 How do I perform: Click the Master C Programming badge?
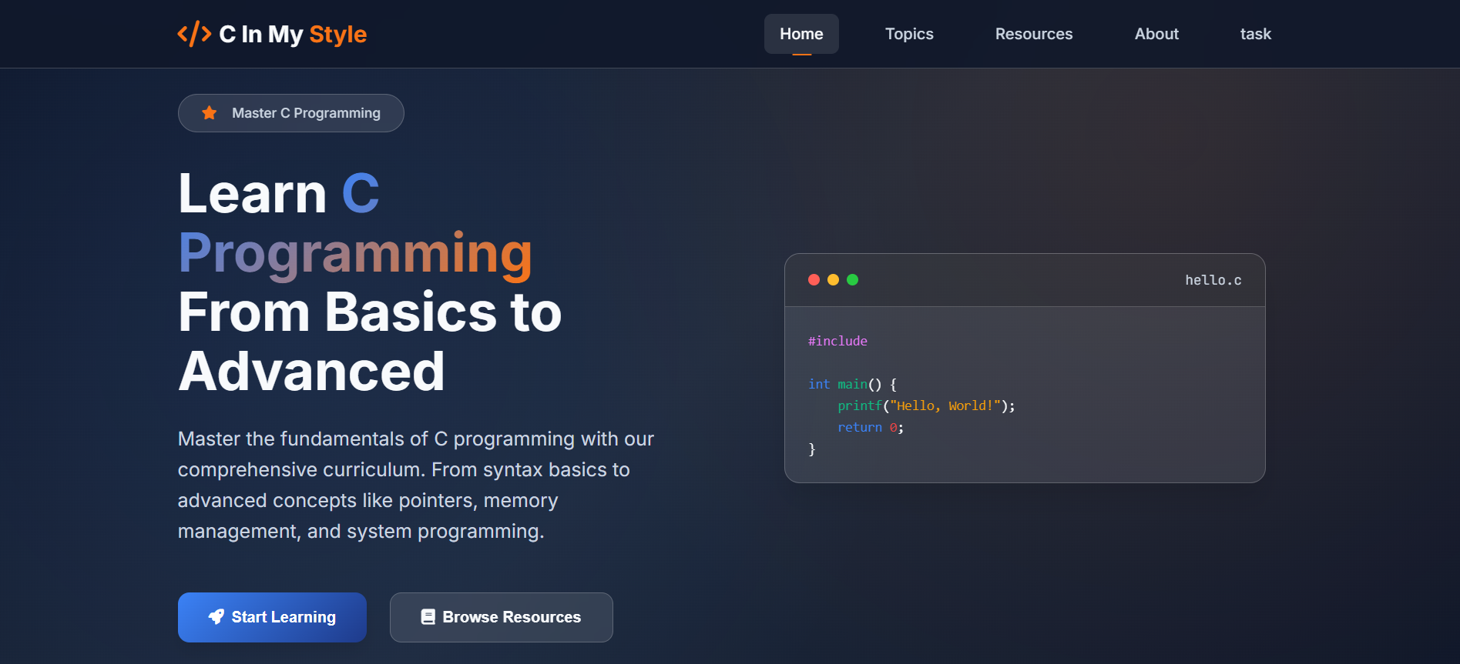click(x=291, y=113)
